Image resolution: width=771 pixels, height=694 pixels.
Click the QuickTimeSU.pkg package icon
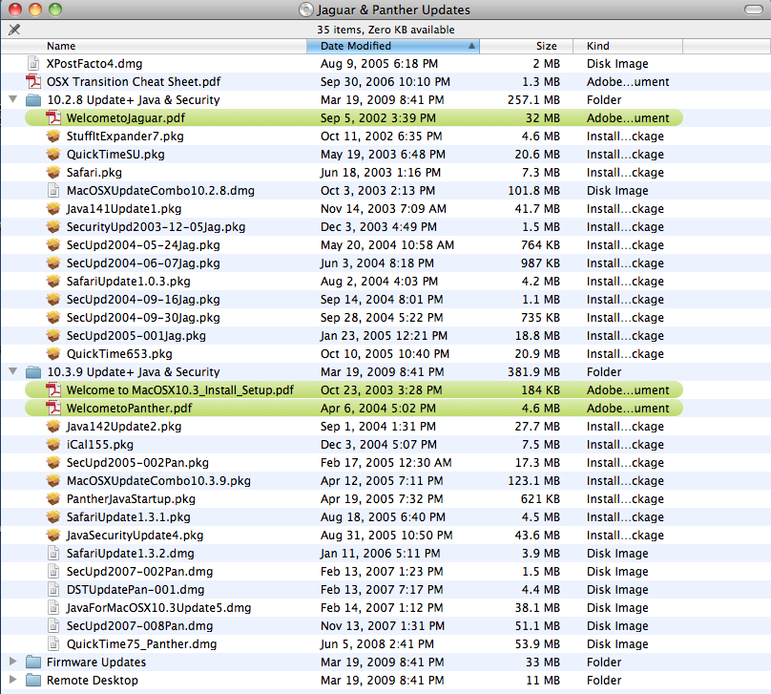click(x=53, y=155)
